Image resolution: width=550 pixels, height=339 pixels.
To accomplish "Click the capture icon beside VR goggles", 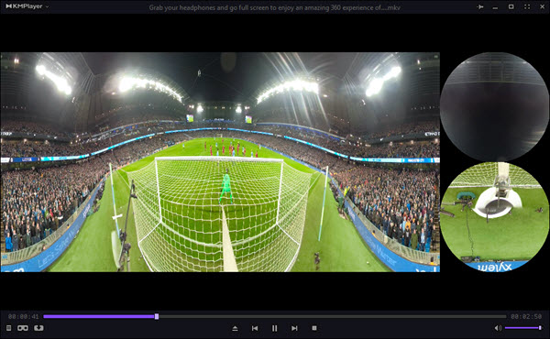I will (38, 328).
